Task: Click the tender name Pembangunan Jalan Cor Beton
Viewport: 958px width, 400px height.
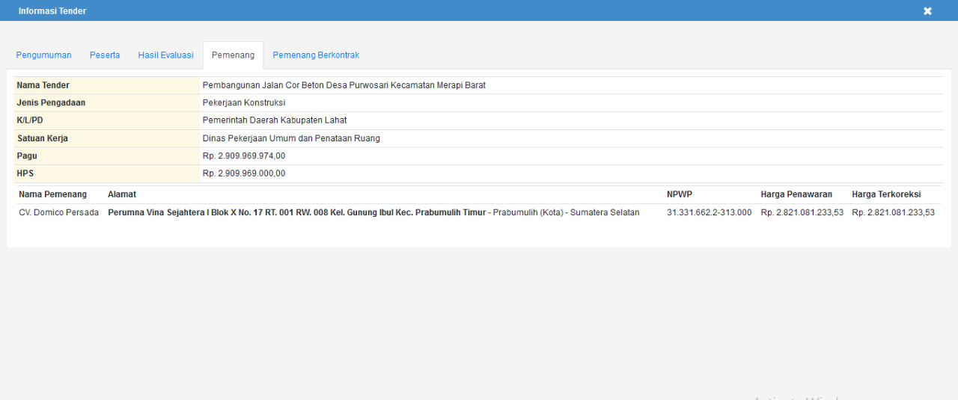Action: coord(344,85)
